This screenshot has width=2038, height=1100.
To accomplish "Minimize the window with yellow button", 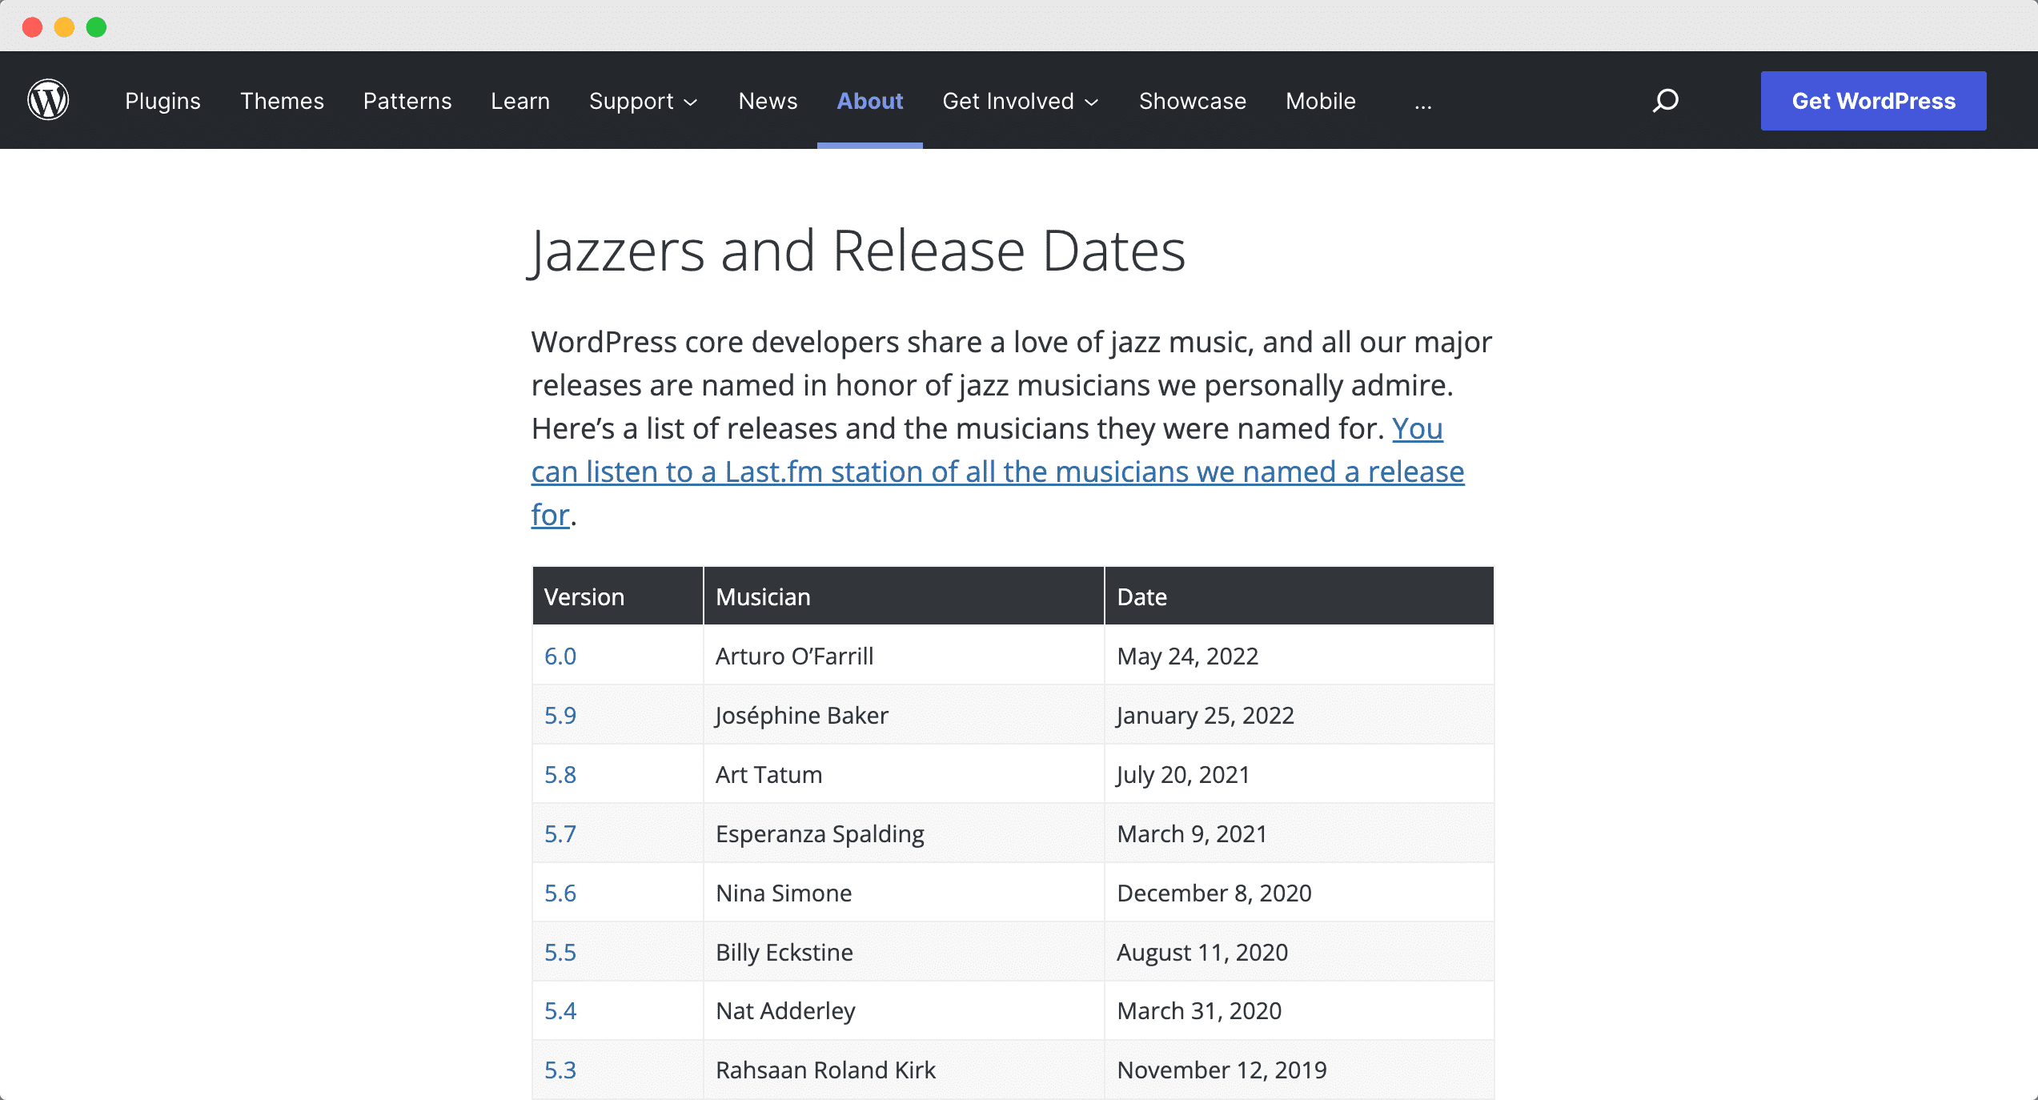I will [x=64, y=27].
